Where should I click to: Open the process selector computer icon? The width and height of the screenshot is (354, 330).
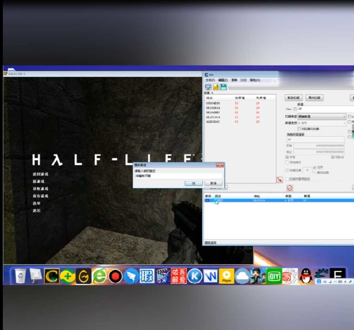208,87
